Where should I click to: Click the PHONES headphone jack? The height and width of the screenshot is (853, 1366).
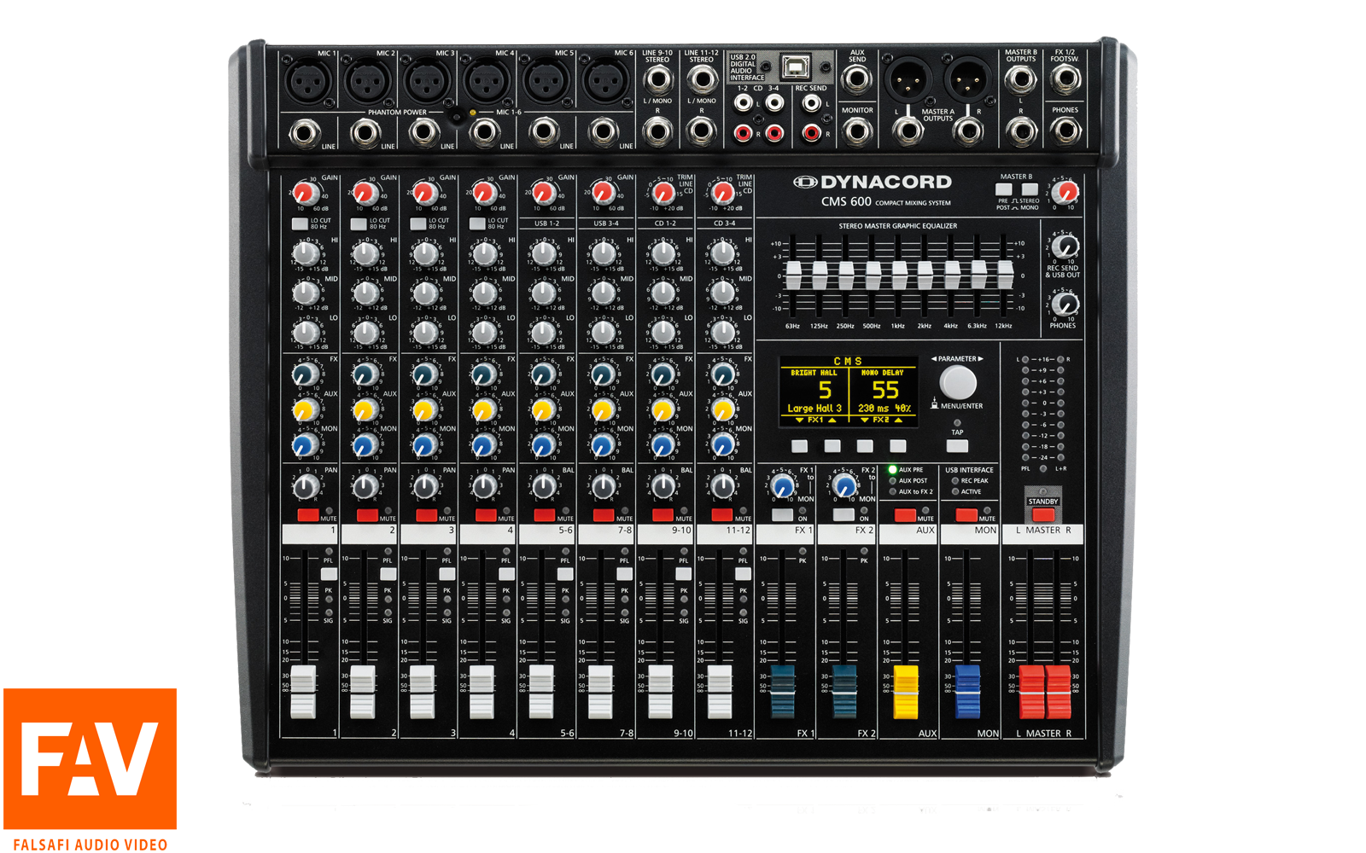(x=1065, y=131)
